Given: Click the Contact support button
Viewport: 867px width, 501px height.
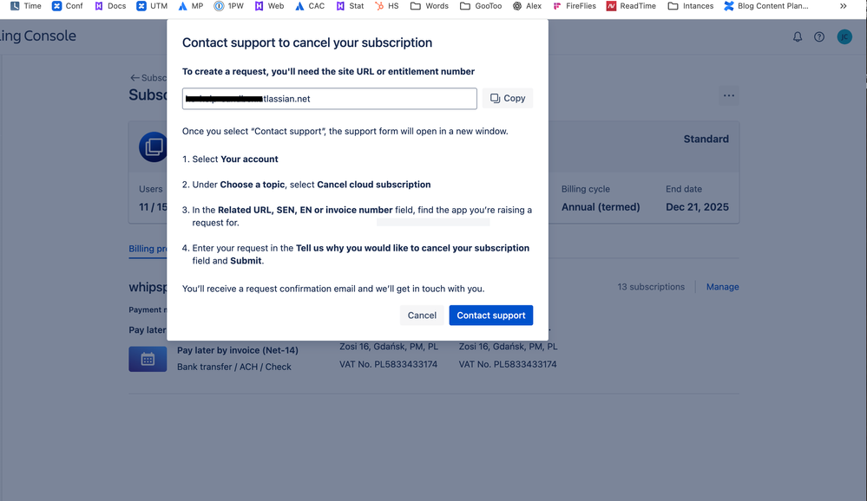Looking at the screenshot, I should coord(490,315).
